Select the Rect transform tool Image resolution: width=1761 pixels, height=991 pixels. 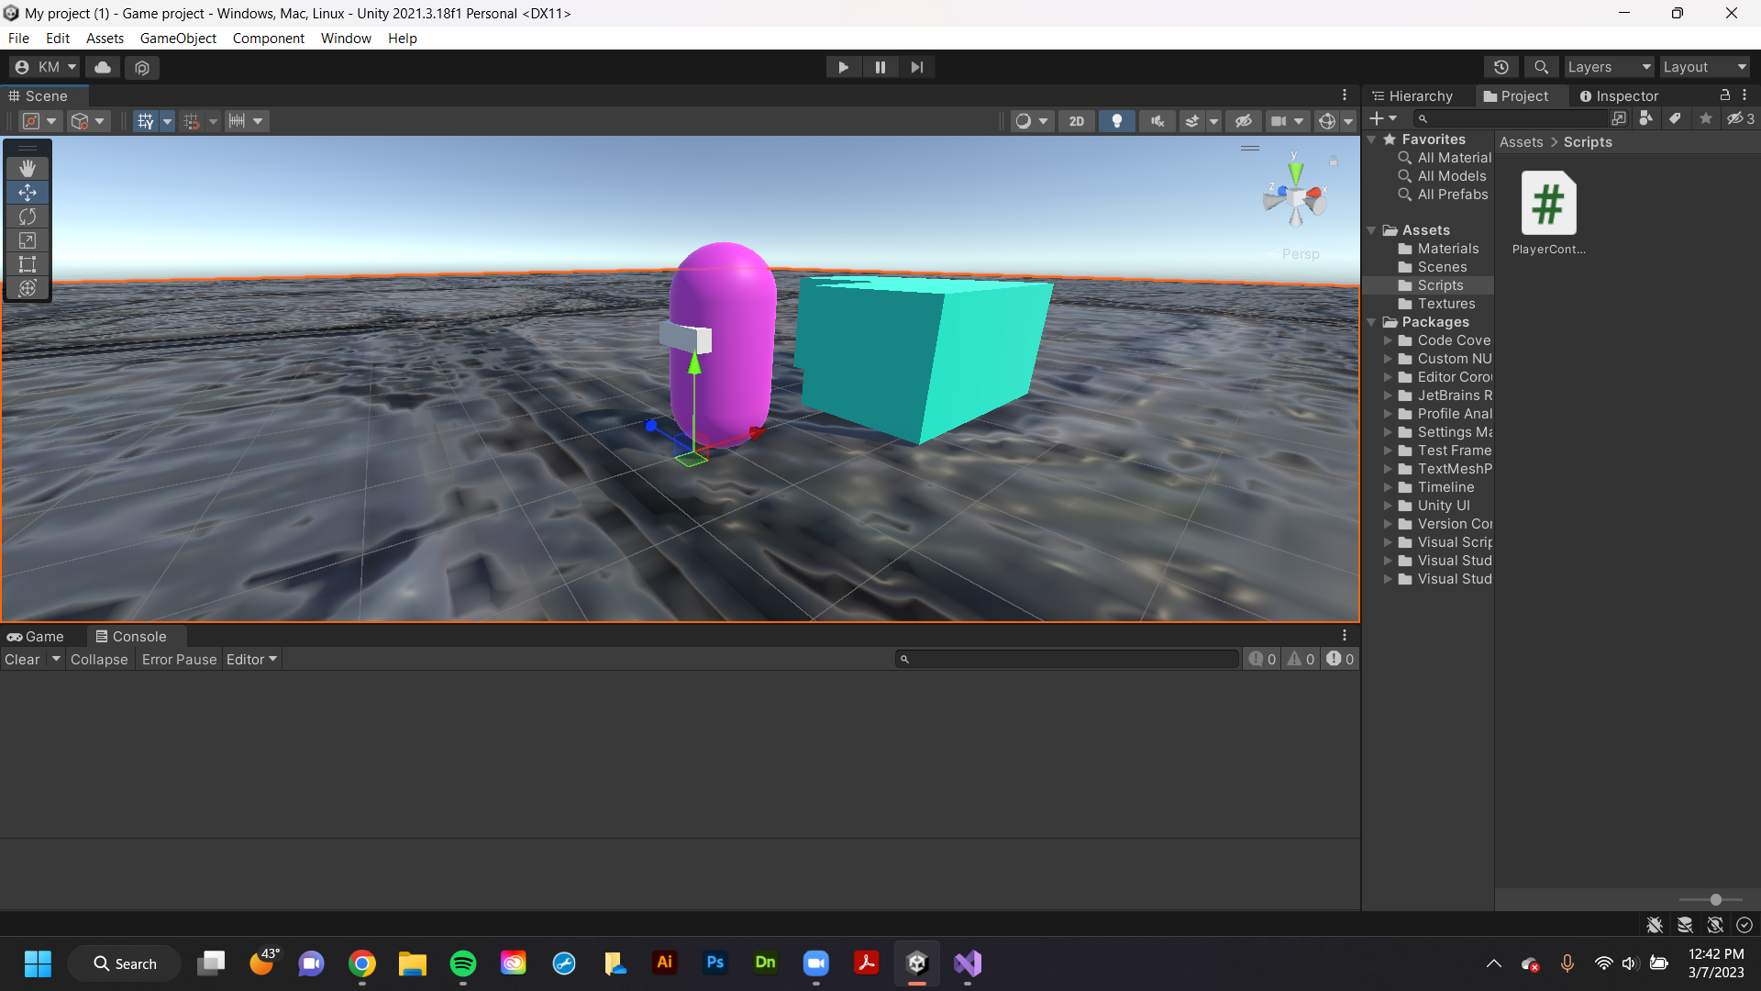pyautogui.click(x=28, y=264)
